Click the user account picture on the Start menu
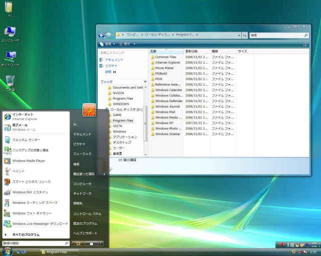 click(x=89, y=110)
